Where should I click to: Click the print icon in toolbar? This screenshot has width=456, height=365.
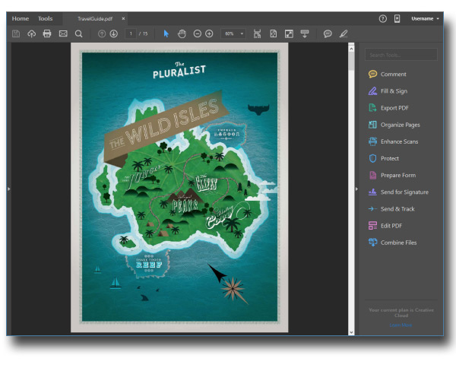pos(47,33)
